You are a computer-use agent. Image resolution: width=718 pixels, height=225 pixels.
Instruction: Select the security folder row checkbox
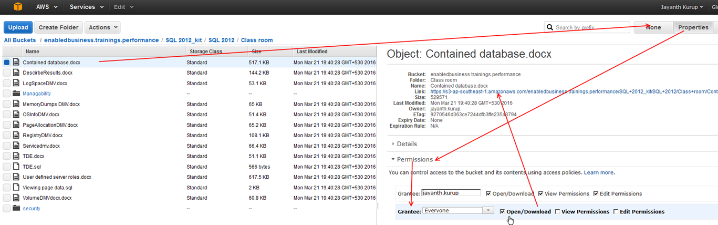pos(7,208)
